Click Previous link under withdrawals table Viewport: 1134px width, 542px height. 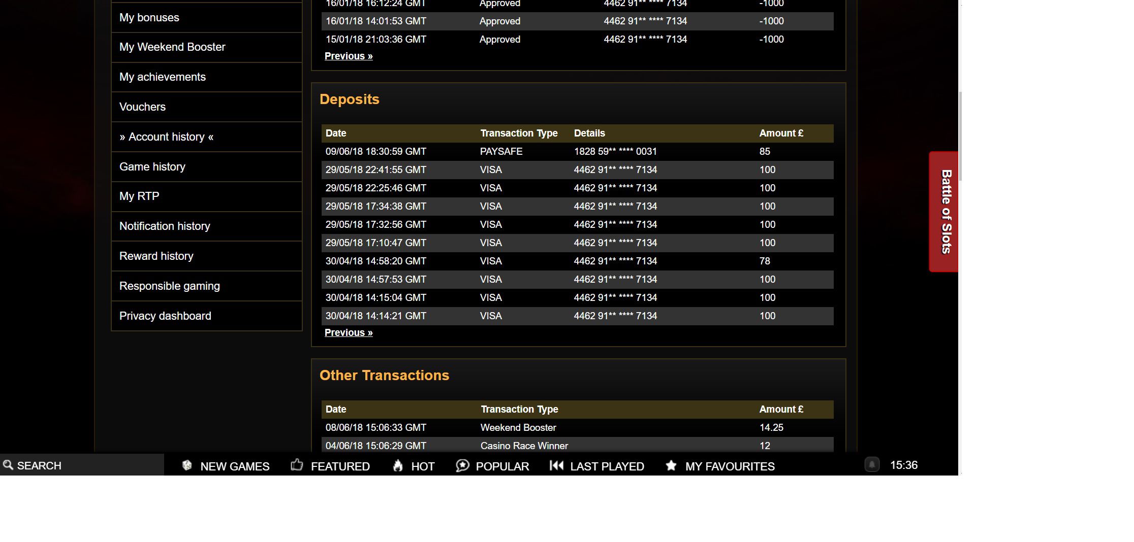coord(349,56)
